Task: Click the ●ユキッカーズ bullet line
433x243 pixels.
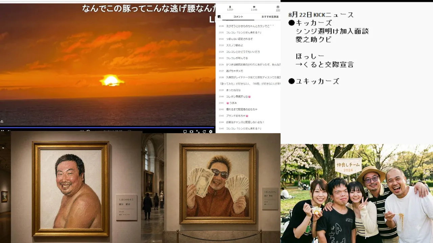Action: tap(314, 81)
